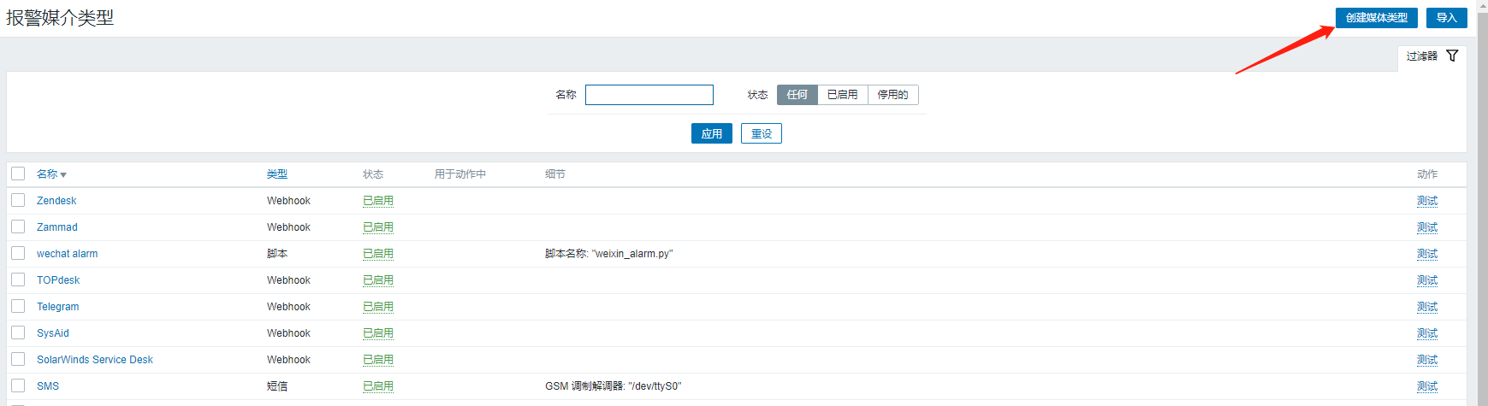
Task: Click the 短信 type cell of SMS
Action: [x=277, y=386]
